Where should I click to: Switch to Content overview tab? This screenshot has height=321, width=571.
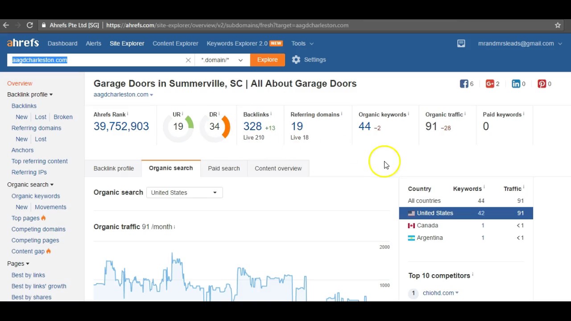click(x=278, y=169)
